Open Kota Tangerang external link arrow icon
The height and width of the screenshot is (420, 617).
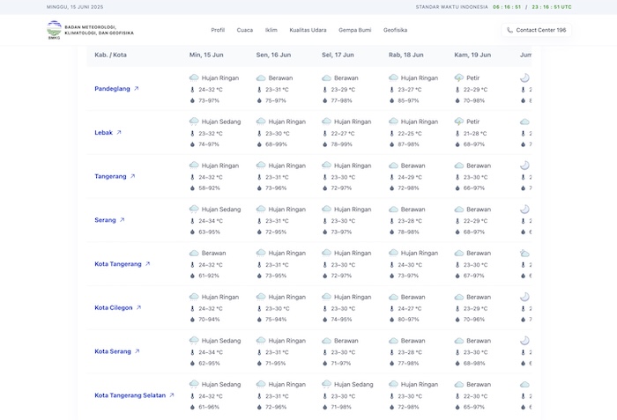[x=147, y=264]
